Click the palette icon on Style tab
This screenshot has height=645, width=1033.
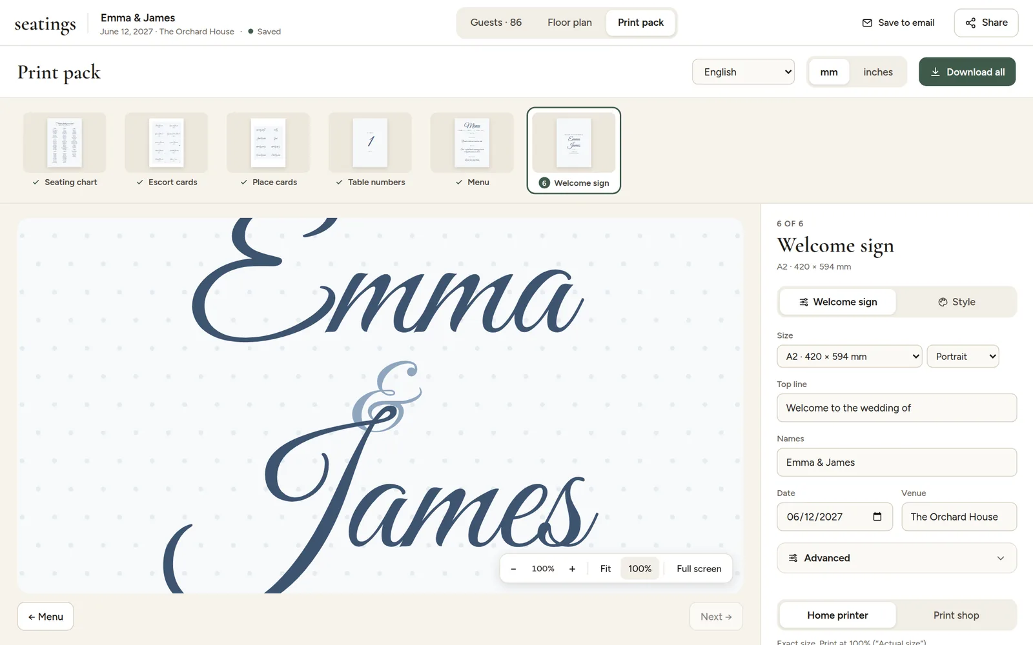(x=943, y=302)
